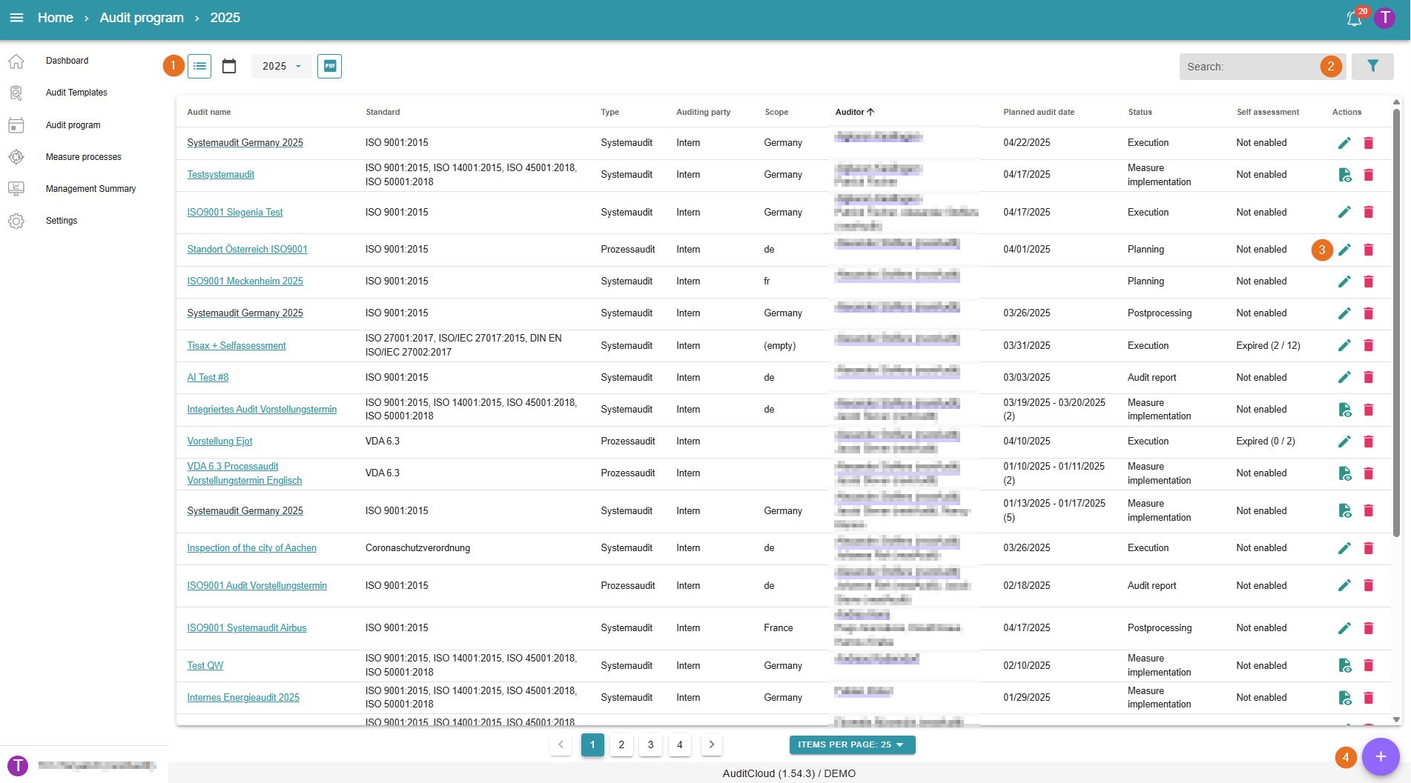Open the 2025 year dropdown
This screenshot has width=1411, height=783.
(x=281, y=67)
